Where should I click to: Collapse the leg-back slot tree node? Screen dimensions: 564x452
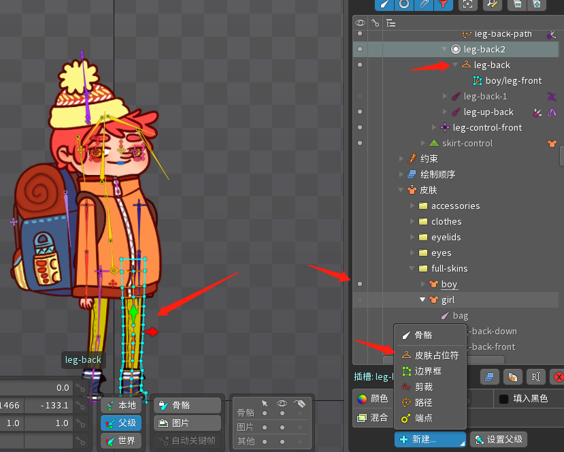coord(455,65)
